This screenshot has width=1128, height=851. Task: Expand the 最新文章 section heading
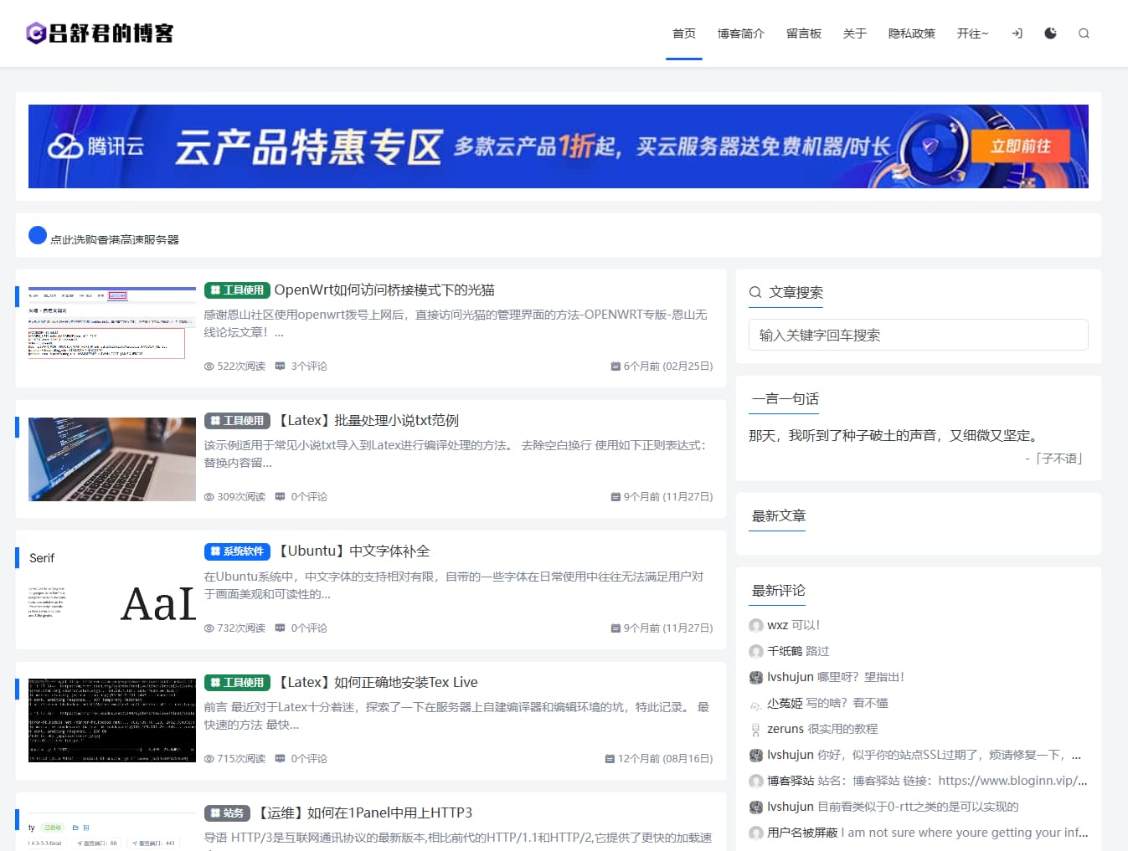point(777,516)
